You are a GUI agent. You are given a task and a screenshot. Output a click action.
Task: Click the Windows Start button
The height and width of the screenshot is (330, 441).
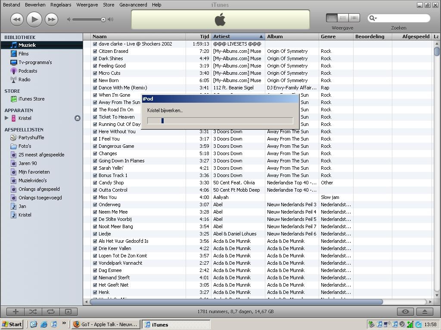(x=12, y=324)
